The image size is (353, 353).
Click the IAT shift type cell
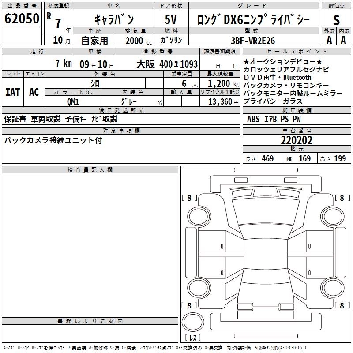point(12,92)
